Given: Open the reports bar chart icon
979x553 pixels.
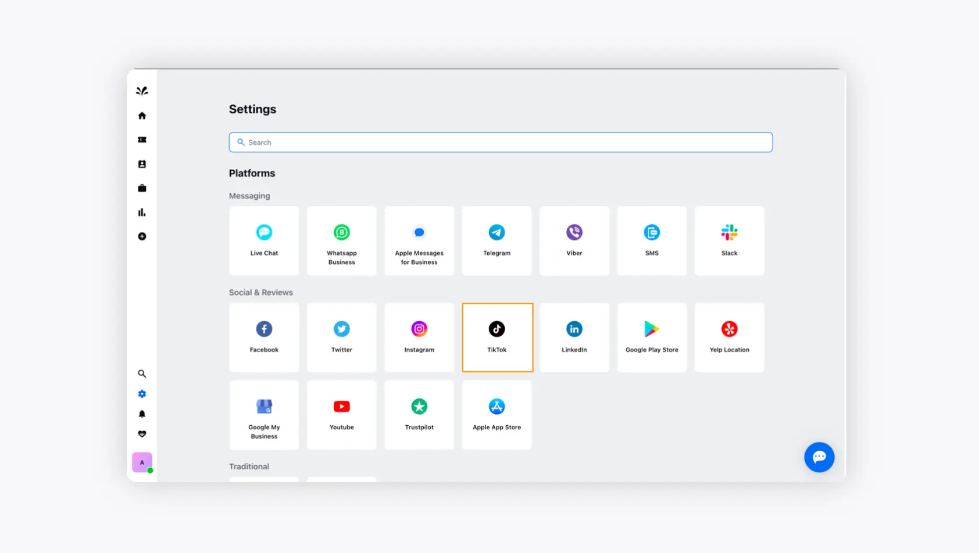Looking at the screenshot, I should 142,213.
